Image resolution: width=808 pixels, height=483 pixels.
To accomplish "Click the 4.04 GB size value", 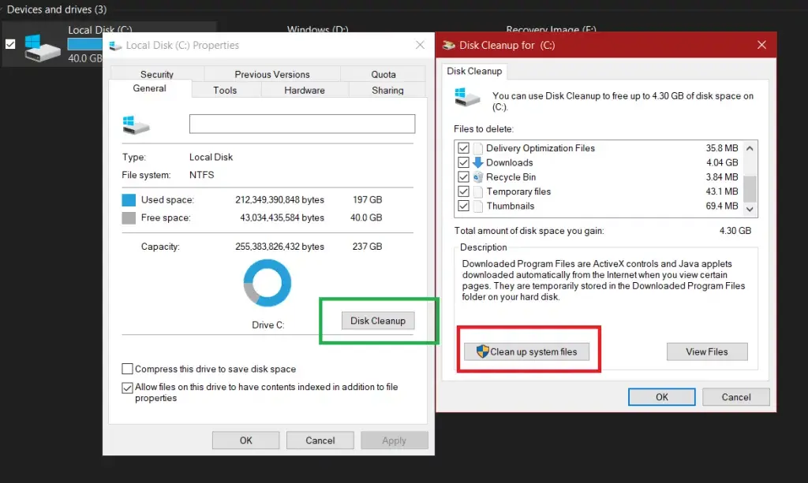I will click(x=722, y=162).
